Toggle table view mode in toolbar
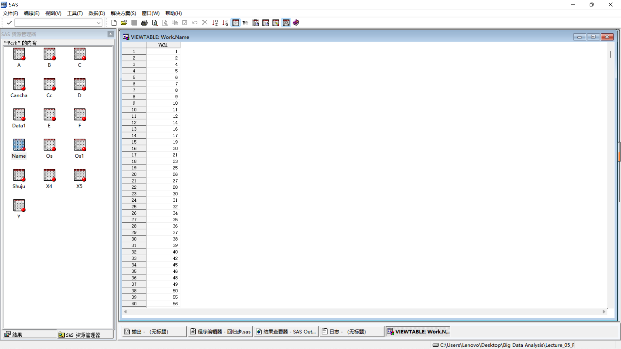The image size is (621, 349). click(x=236, y=23)
